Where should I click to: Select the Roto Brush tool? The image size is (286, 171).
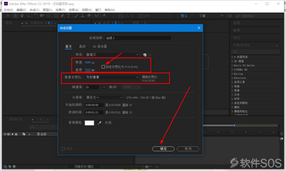tap(97, 16)
